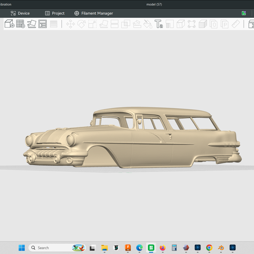This screenshot has width=254, height=254.
Task: Select the Supports painting tool
Action: (137, 24)
